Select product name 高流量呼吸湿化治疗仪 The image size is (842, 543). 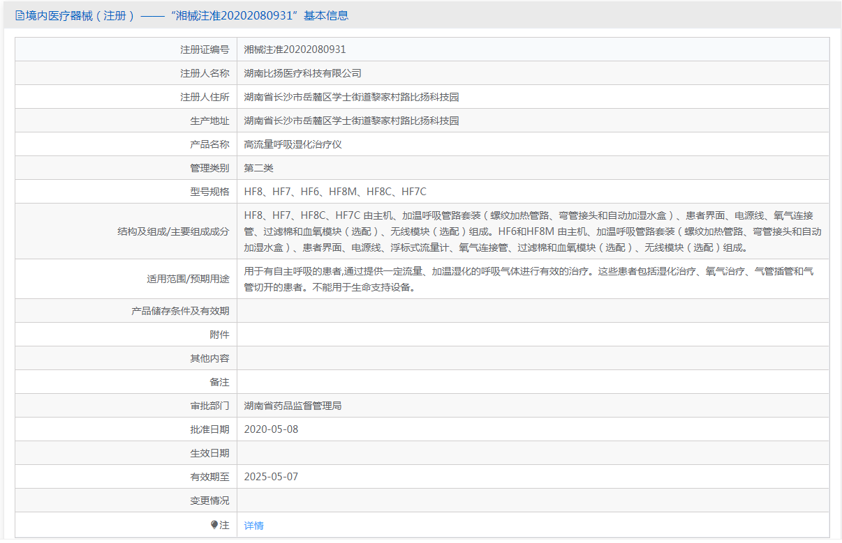click(x=293, y=144)
